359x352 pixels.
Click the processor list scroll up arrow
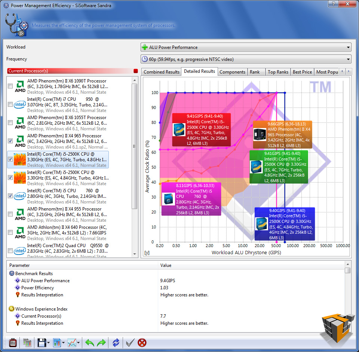pyautogui.click(x=135, y=80)
